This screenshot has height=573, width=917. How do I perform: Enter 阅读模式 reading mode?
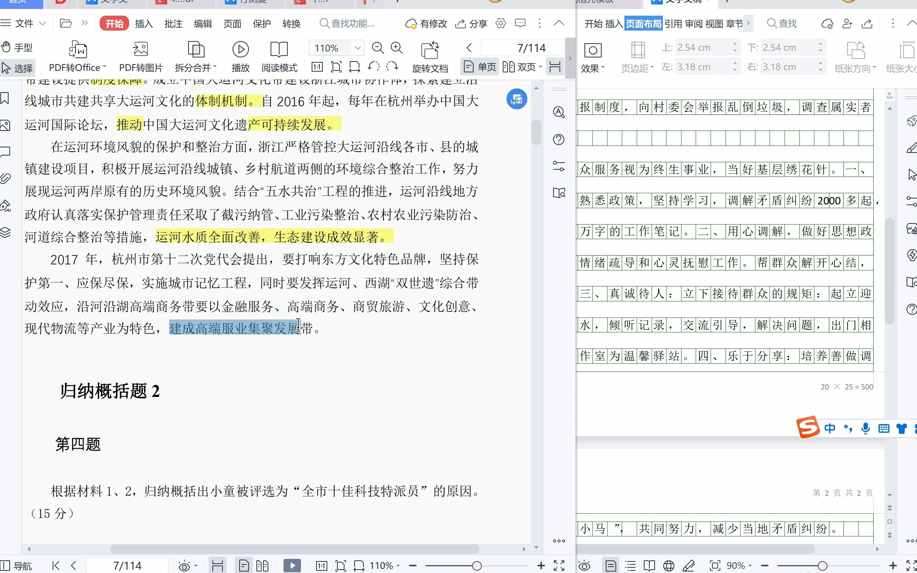click(x=279, y=57)
